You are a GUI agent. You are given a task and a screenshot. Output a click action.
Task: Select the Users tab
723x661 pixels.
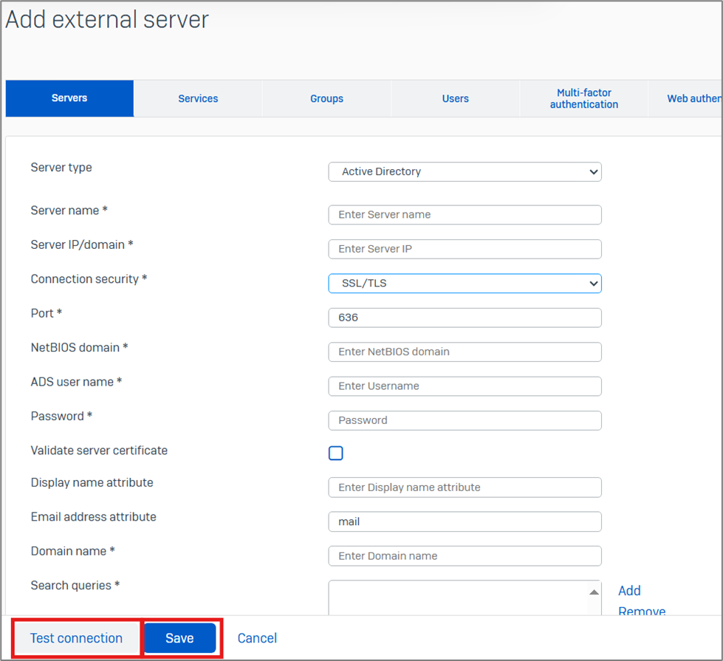(455, 98)
